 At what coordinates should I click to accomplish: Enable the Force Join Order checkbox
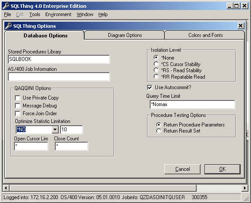click(17, 113)
